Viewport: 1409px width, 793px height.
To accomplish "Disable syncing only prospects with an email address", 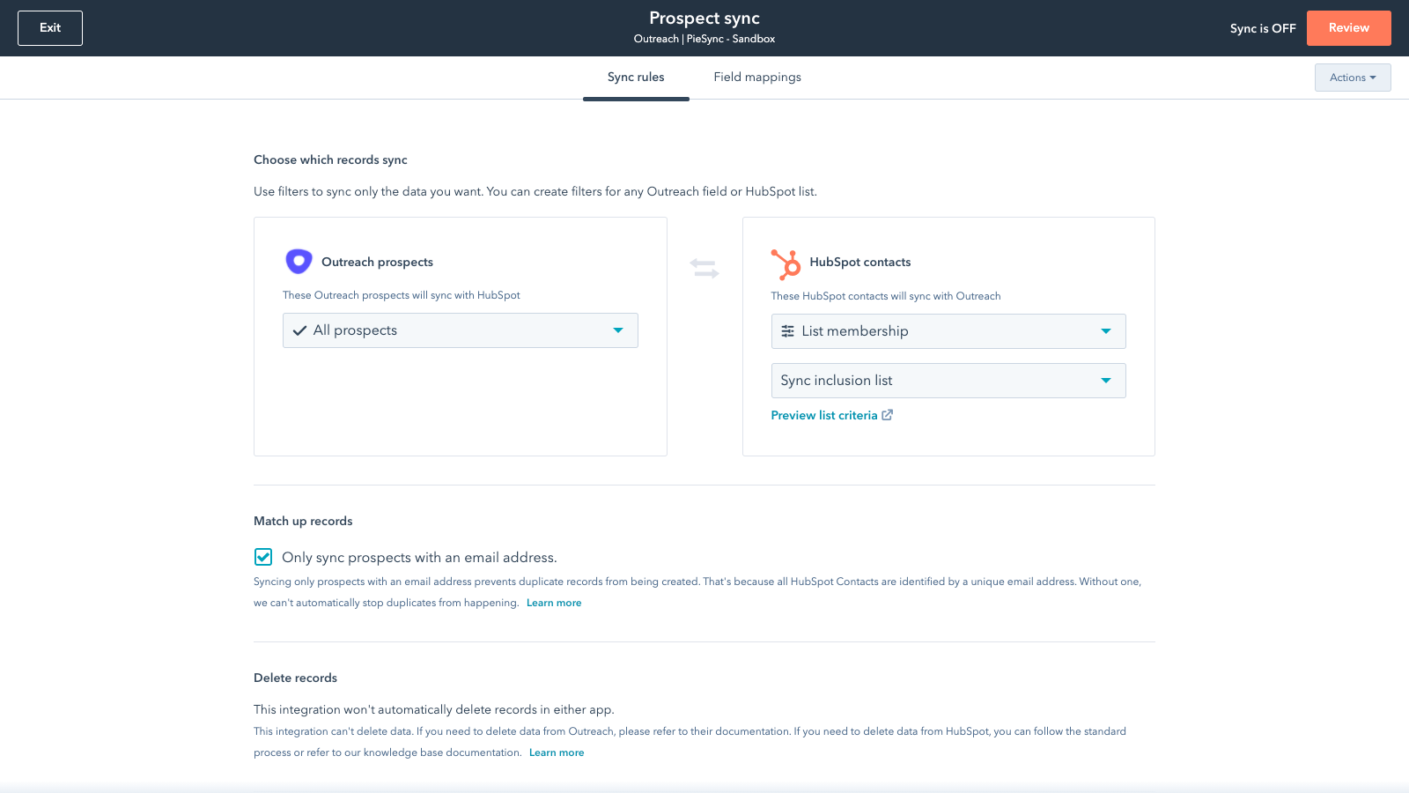I will tap(263, 557).
